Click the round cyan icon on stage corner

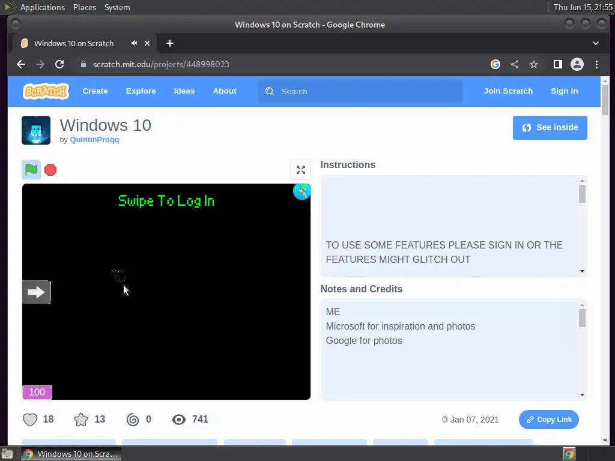point(301,191)
